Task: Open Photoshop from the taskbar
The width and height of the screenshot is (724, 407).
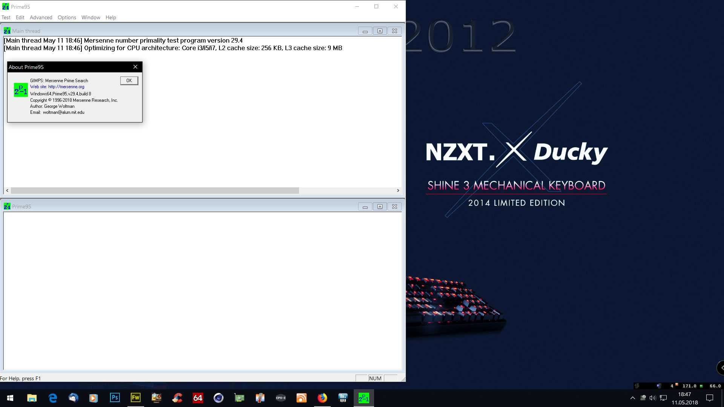Action: [115, 398]
